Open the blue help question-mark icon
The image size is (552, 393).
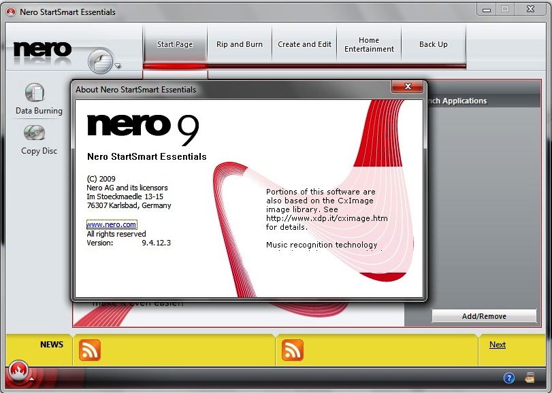click(x=509, y=378)
